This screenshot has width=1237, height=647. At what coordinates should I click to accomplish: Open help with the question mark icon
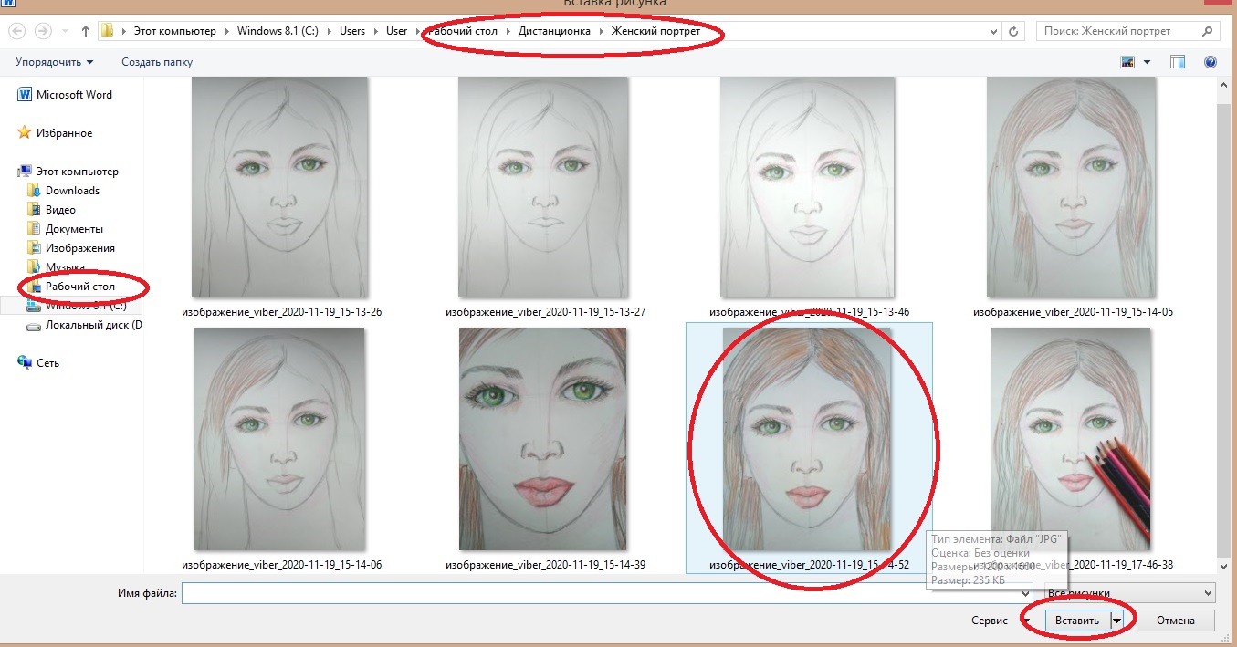[1211, 62]
